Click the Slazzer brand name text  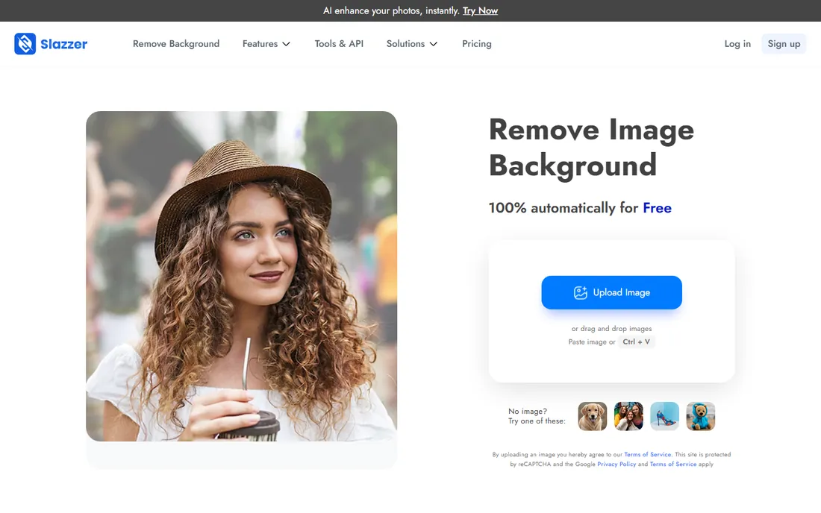(64, 44)
